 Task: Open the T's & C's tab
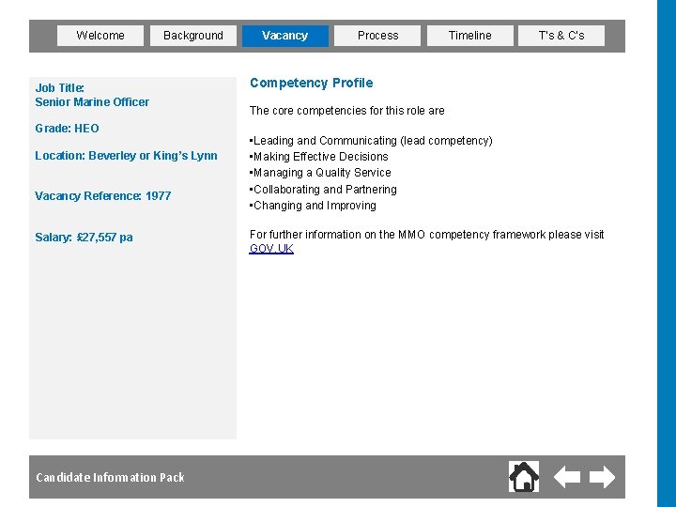tap(561, 36)
